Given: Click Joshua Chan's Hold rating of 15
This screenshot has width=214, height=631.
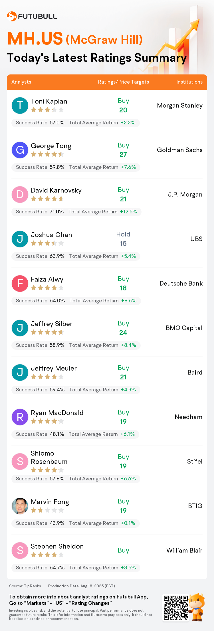Looking at the screenshot, I should tap(123, 239).
